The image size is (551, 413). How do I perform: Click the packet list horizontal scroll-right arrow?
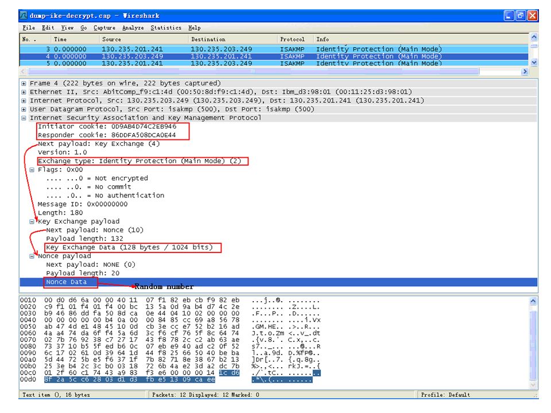[x=525, y=71]
